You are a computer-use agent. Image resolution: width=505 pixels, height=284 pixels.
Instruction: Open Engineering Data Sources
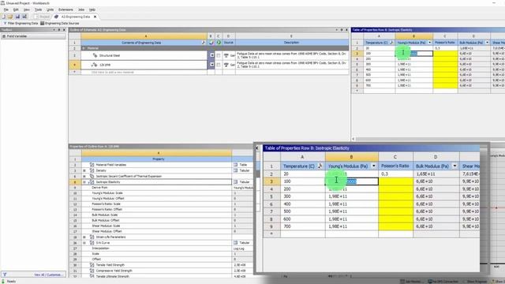click(60, 23)
